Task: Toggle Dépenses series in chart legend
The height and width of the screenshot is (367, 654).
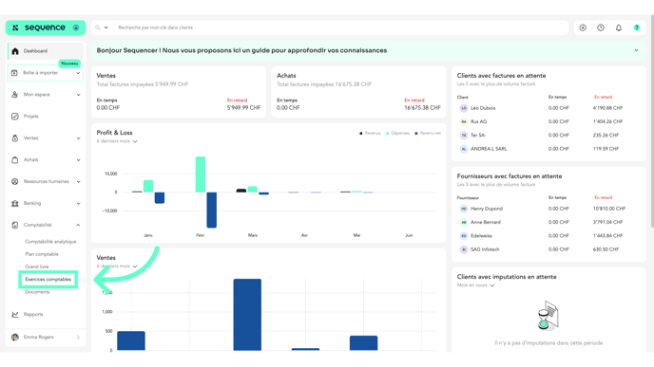Action: click(x=397, y=133)
